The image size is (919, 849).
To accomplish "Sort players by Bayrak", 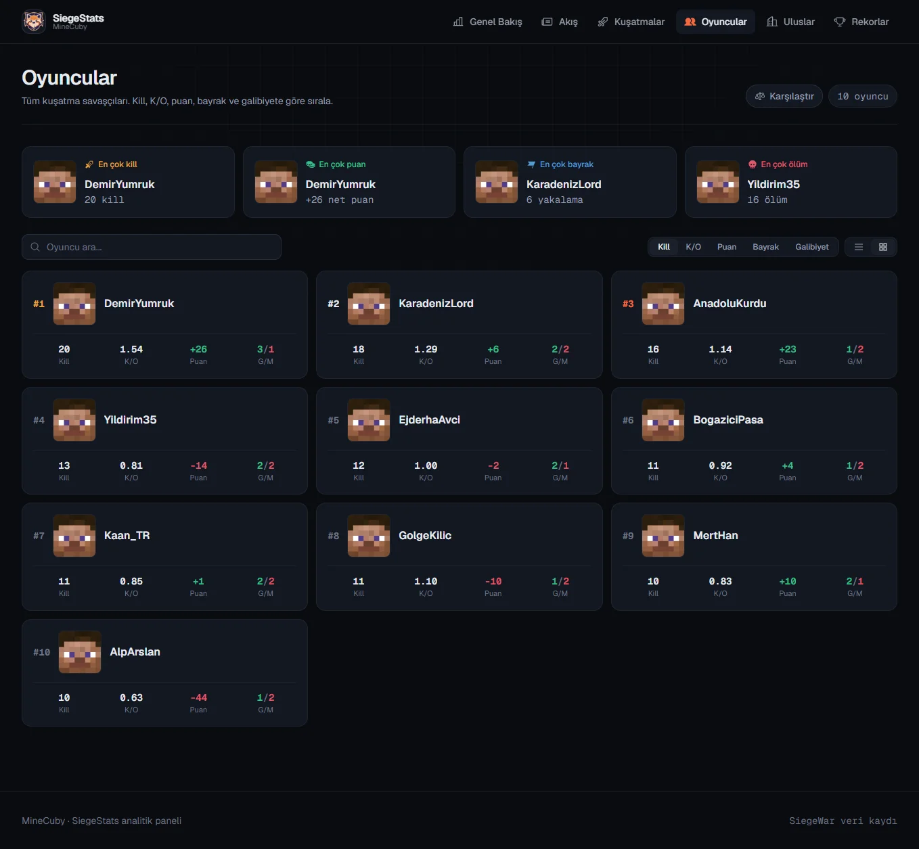I will tap(765, 247).
